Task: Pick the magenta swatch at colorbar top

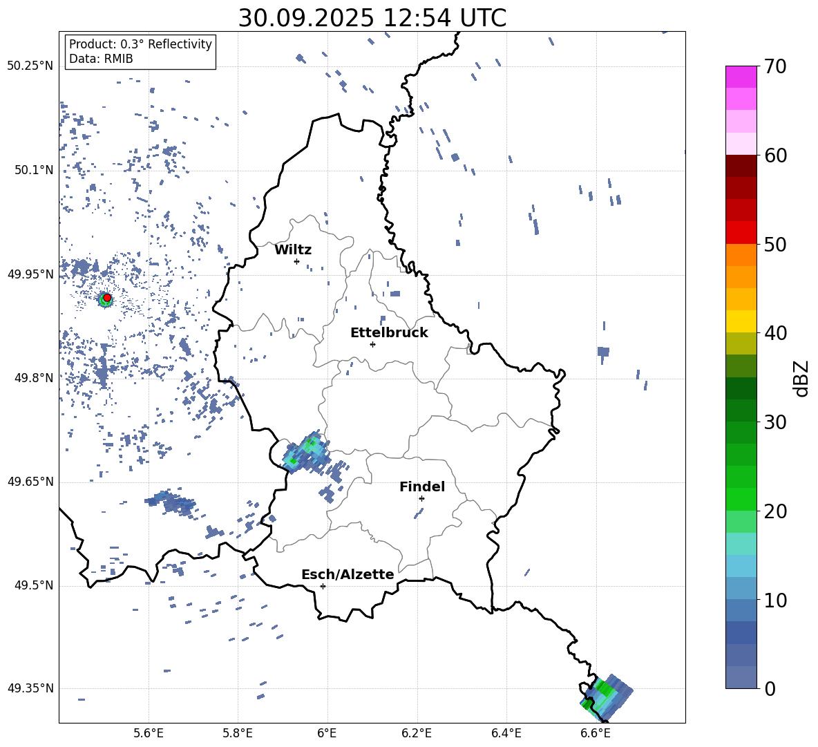Action: pos(741,77)
